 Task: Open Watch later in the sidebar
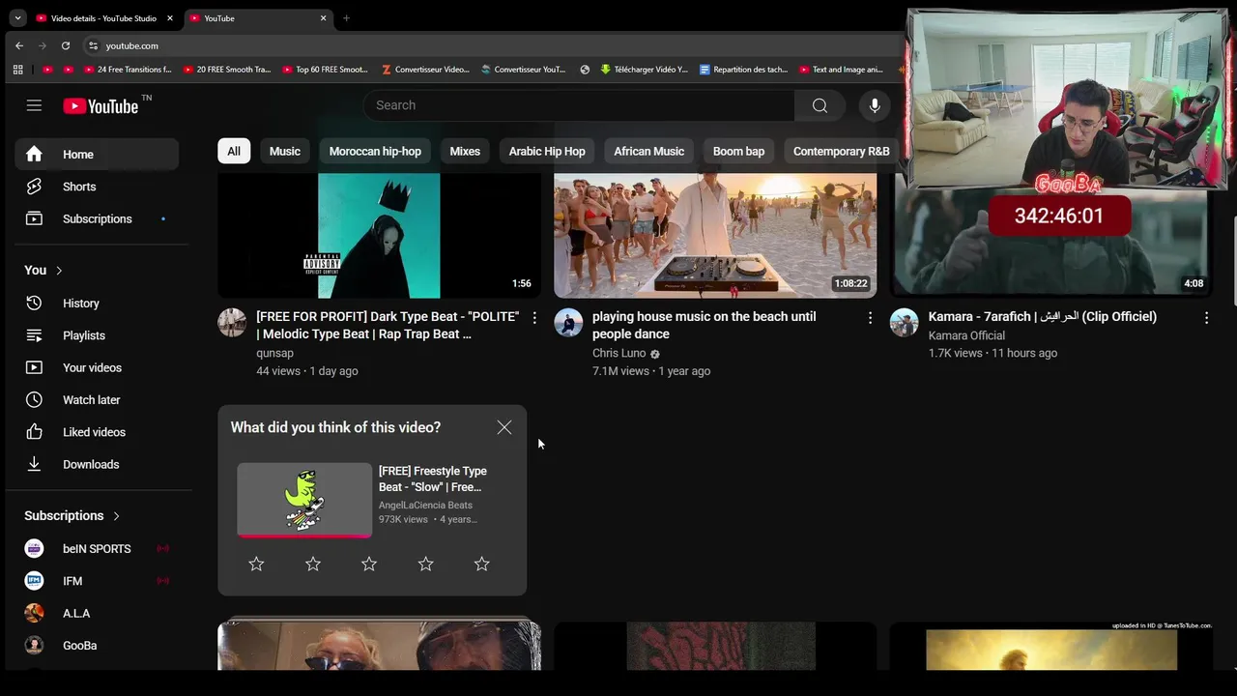click(x=97, y=400)
